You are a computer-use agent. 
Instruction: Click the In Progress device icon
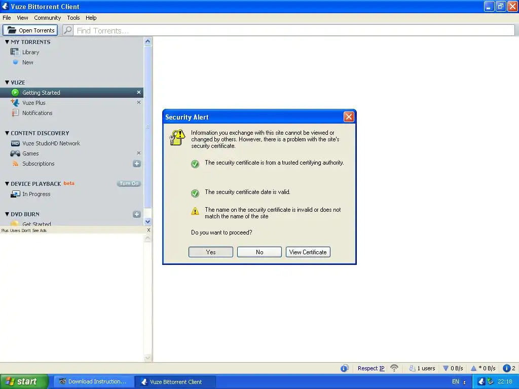[x=15, y=194]
